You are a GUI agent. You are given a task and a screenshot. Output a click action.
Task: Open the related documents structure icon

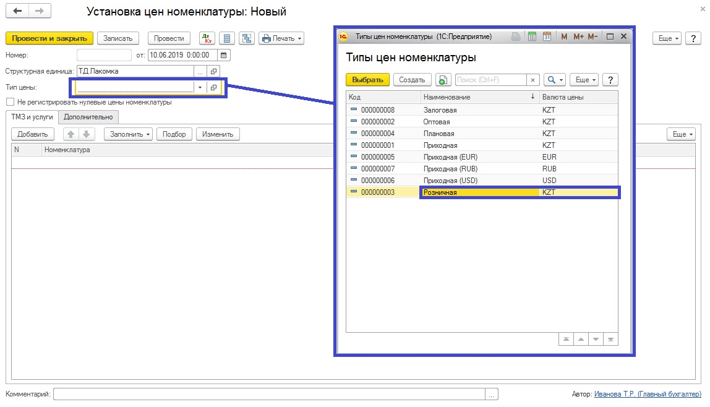point(247,38)
